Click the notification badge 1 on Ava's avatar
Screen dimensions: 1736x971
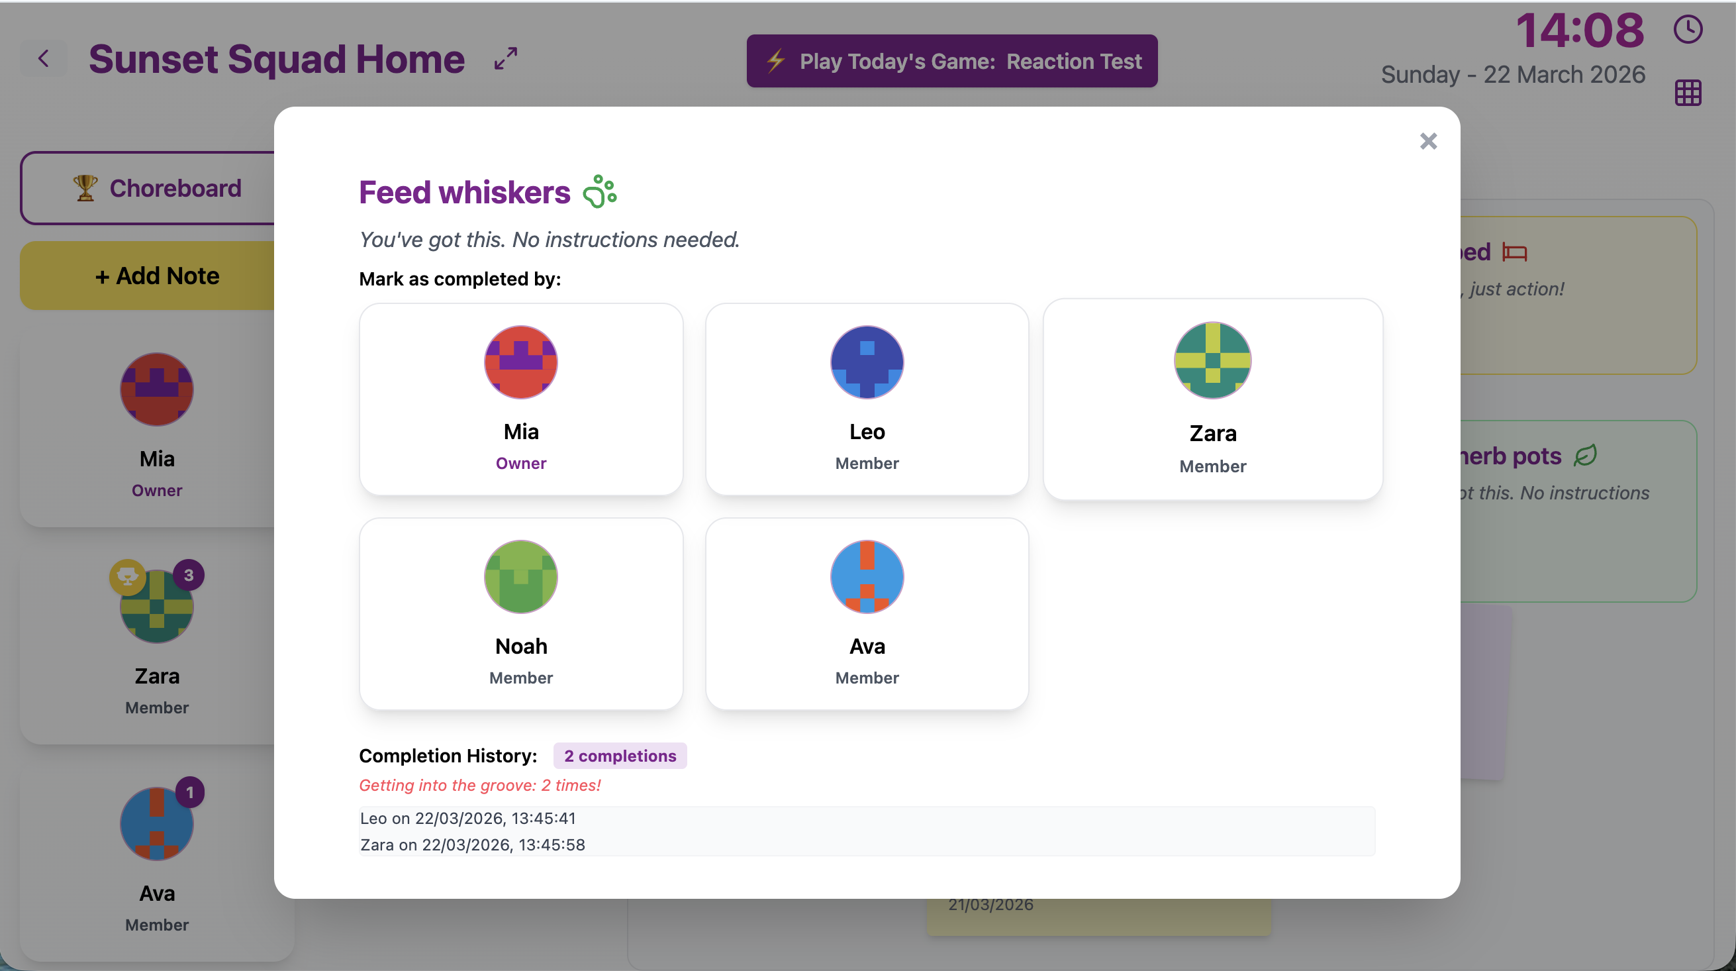click(x=188, y=793)
